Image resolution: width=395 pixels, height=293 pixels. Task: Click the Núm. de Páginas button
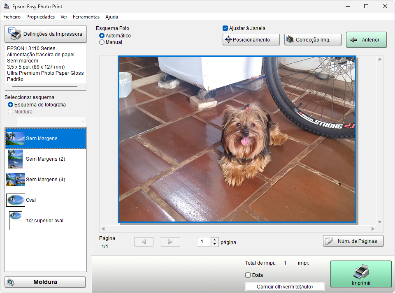click(353, 241)
